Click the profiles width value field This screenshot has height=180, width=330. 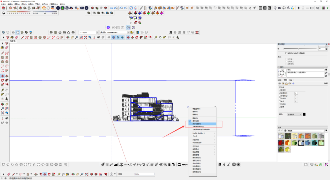click(x=296, y=93)
